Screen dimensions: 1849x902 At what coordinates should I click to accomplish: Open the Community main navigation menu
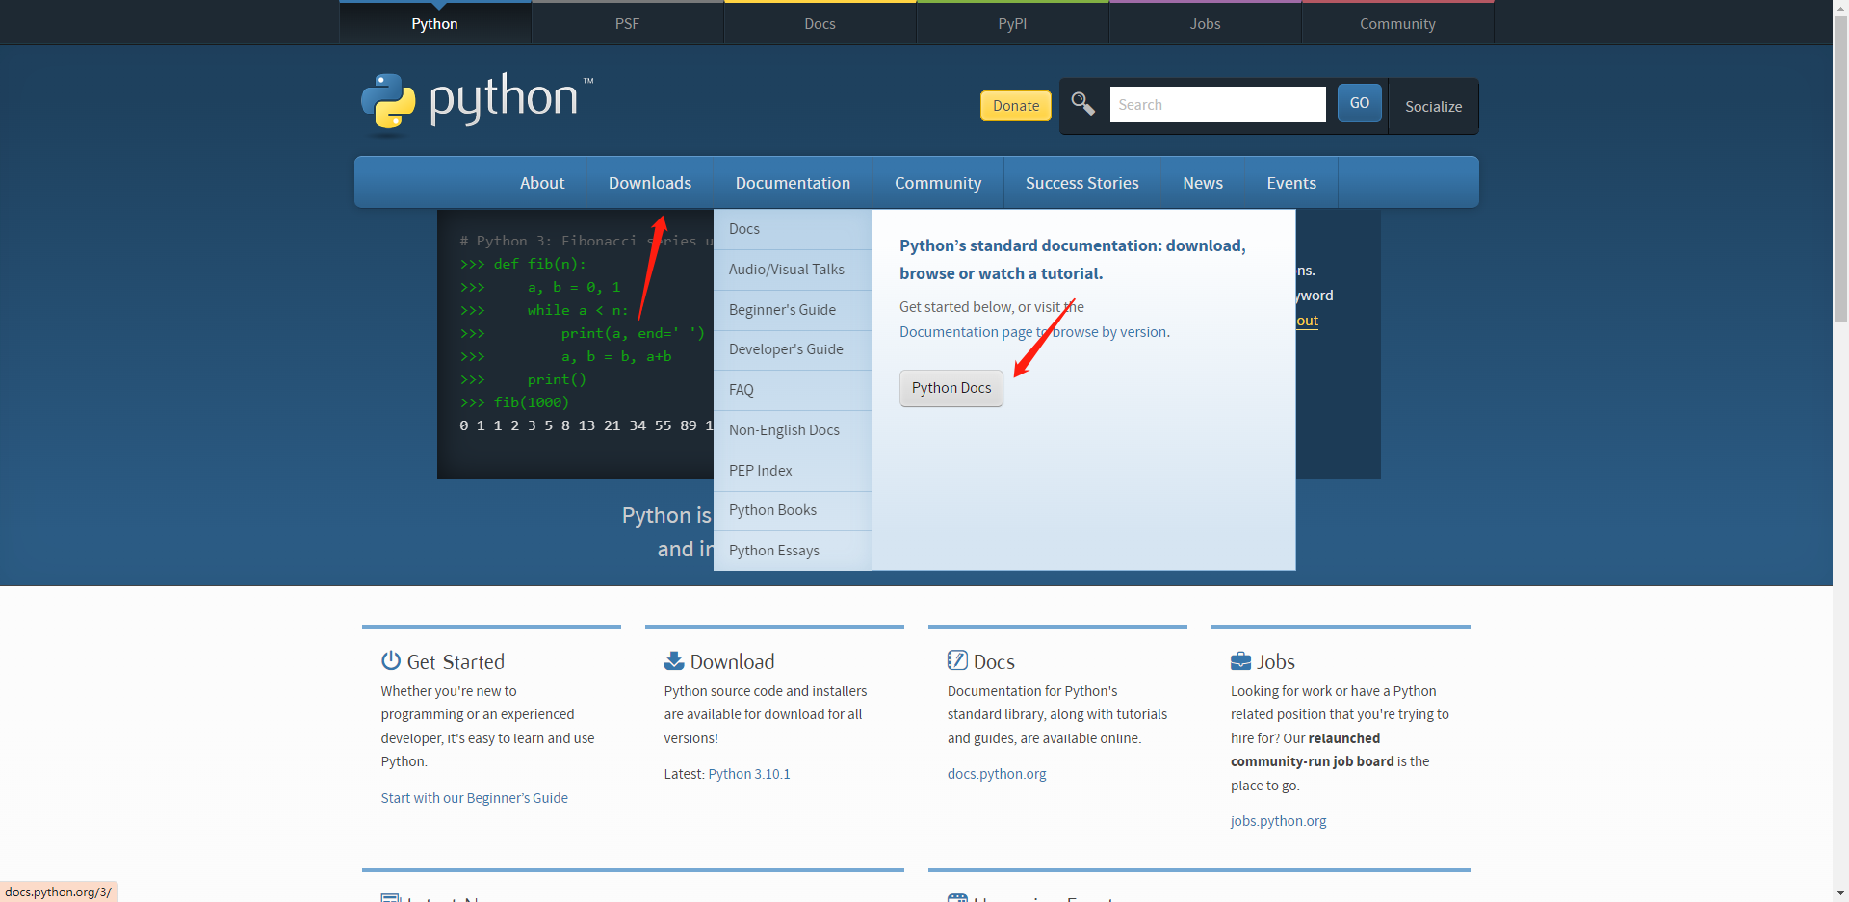click(938, 183)
